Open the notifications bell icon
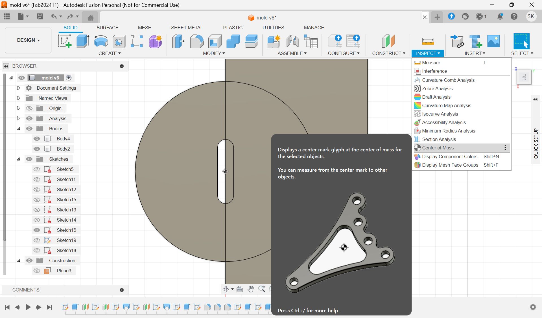The width and height of the screenshot is (542, 318). 500,16
